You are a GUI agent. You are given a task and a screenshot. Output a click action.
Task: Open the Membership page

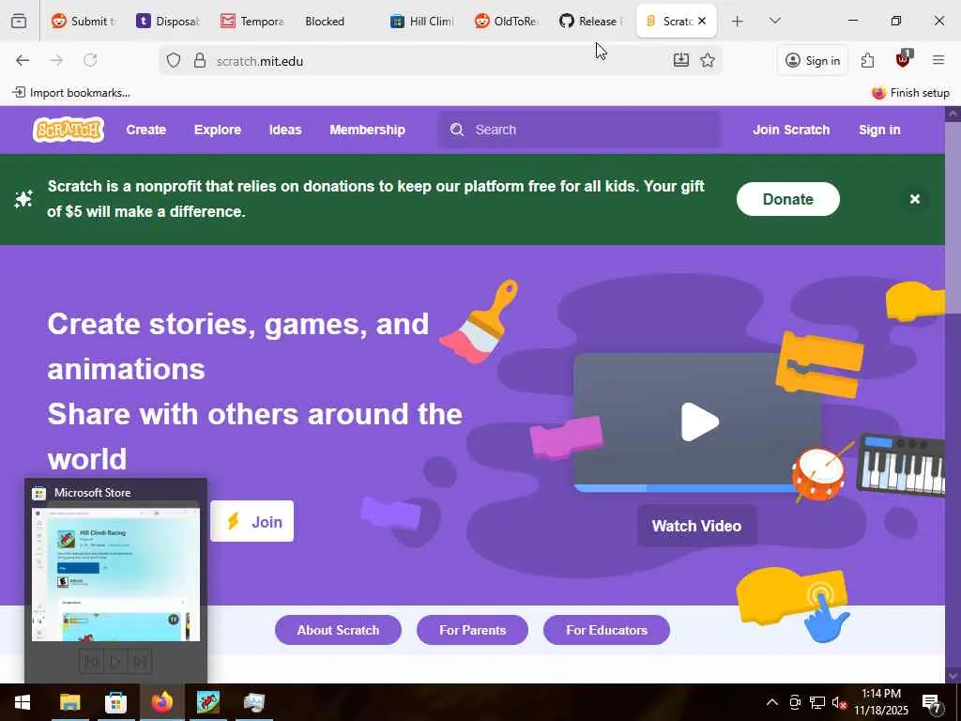pyautogui.click(x=367, y=130)
